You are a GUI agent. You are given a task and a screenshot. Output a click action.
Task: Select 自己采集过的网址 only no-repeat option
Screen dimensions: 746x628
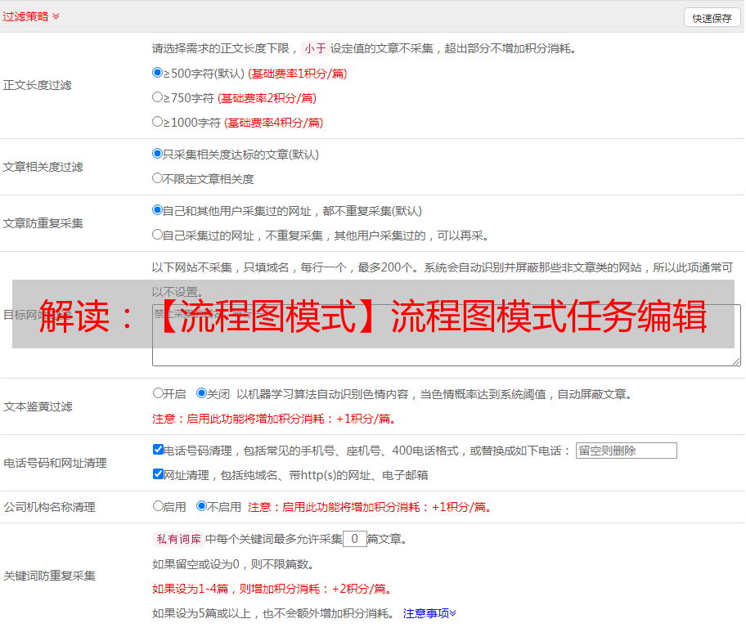pyautogui.click(x=158, y=235)
